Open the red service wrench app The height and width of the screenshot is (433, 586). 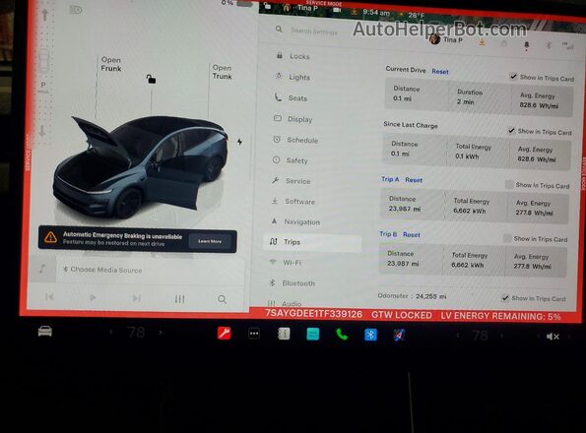(x=225, y=333)
